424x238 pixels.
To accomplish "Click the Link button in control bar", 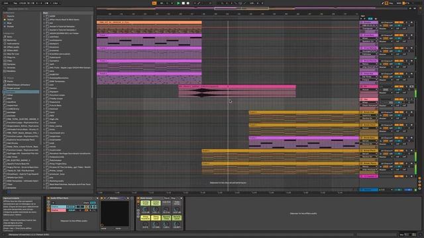I will (x=6, y=3).
